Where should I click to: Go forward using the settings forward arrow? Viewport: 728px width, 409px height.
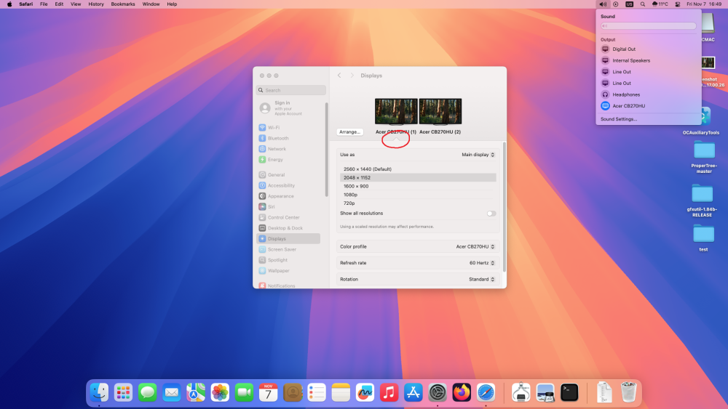pos(352,76)
